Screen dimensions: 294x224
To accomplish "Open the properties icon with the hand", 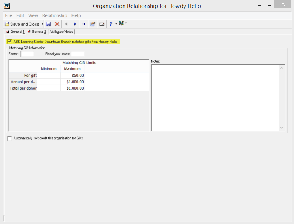I will tap(93, 24).
